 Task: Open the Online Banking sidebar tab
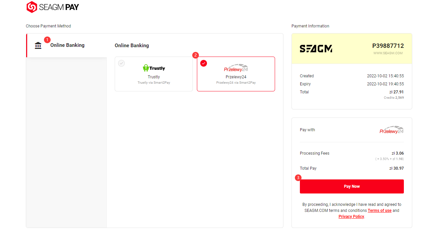(66, 45)
